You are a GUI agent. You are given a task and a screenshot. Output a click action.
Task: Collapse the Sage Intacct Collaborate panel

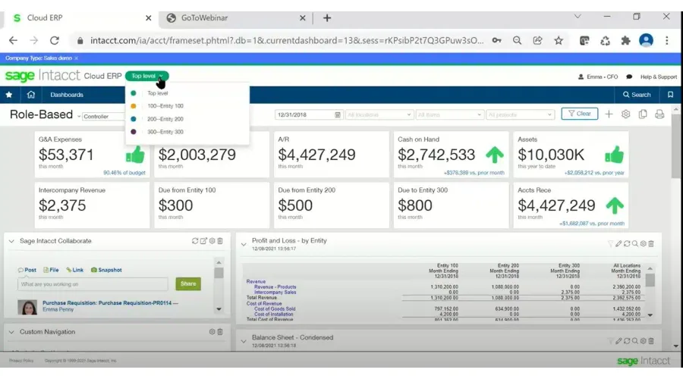click(x=11, y=241)
